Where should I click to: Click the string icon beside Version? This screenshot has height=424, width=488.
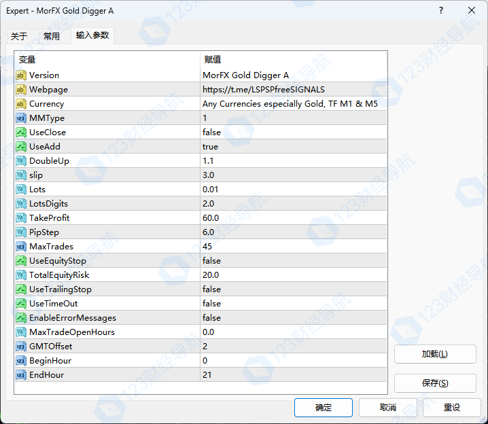point(21,75)
